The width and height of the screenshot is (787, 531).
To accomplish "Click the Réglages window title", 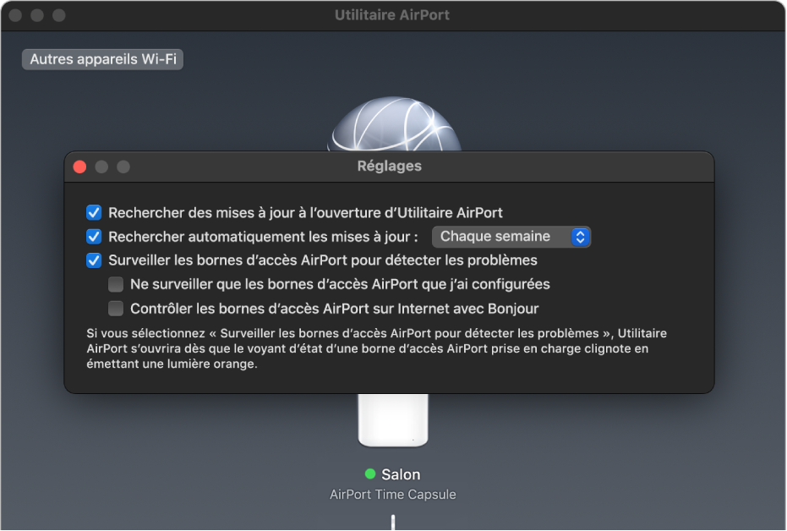I will pos(390,166).
